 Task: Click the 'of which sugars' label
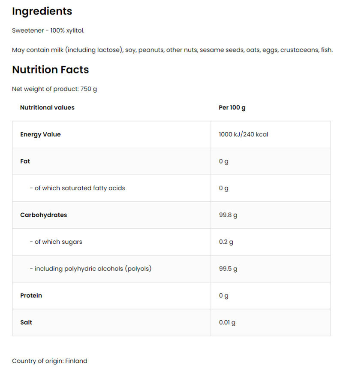click(56, 242)
